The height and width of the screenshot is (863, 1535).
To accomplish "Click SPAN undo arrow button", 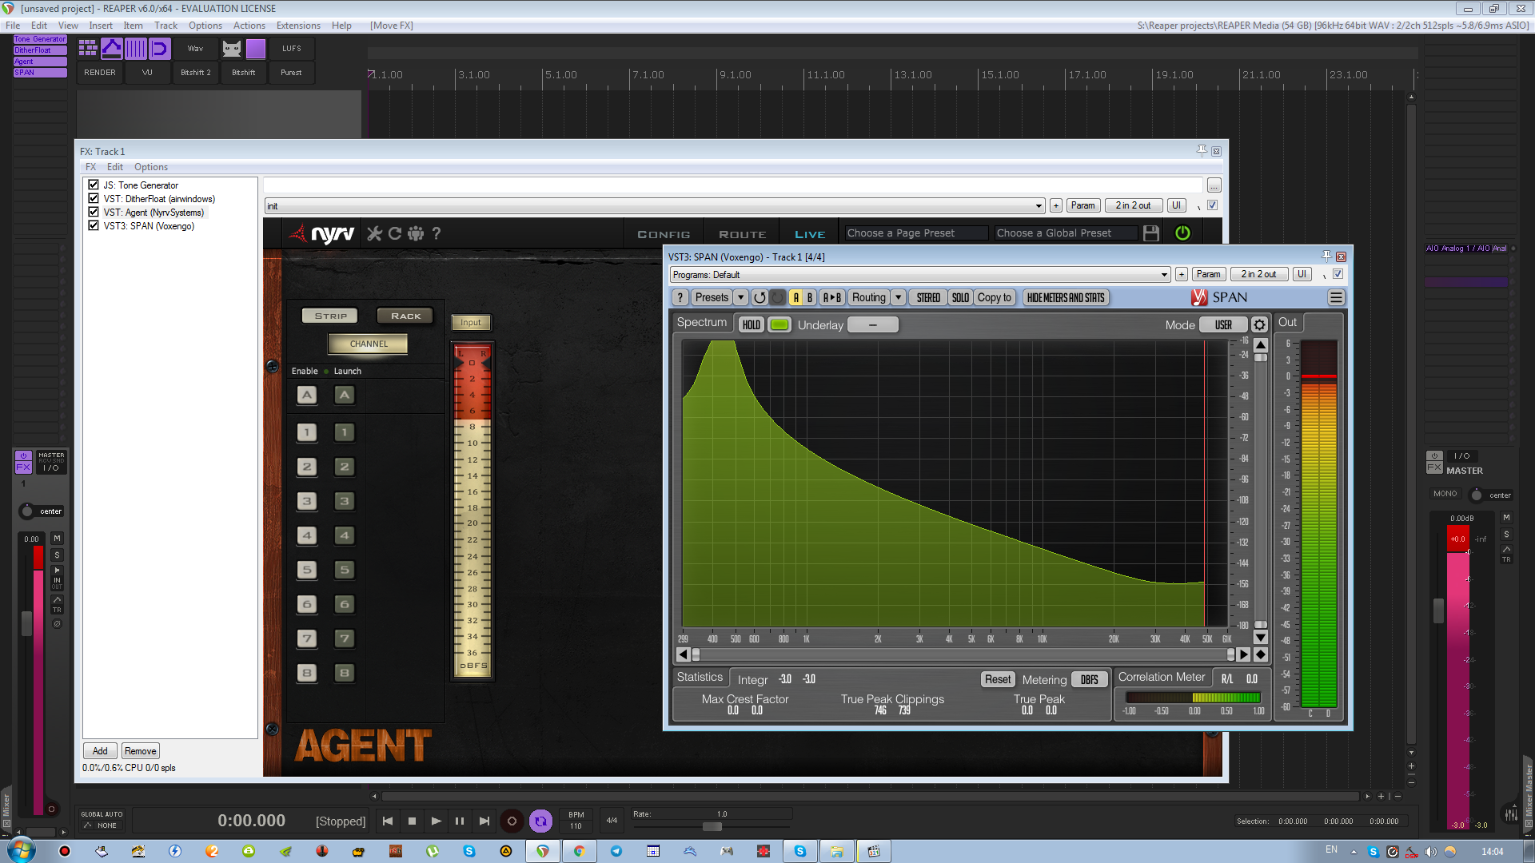I will 760,297.
